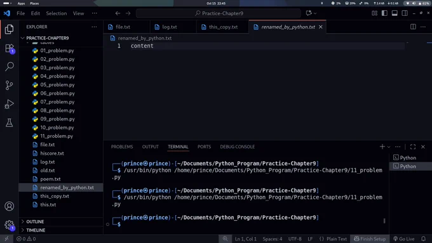
Task: Show errors and warnings count
Action: pyautogui.click(x=26, y=239)
